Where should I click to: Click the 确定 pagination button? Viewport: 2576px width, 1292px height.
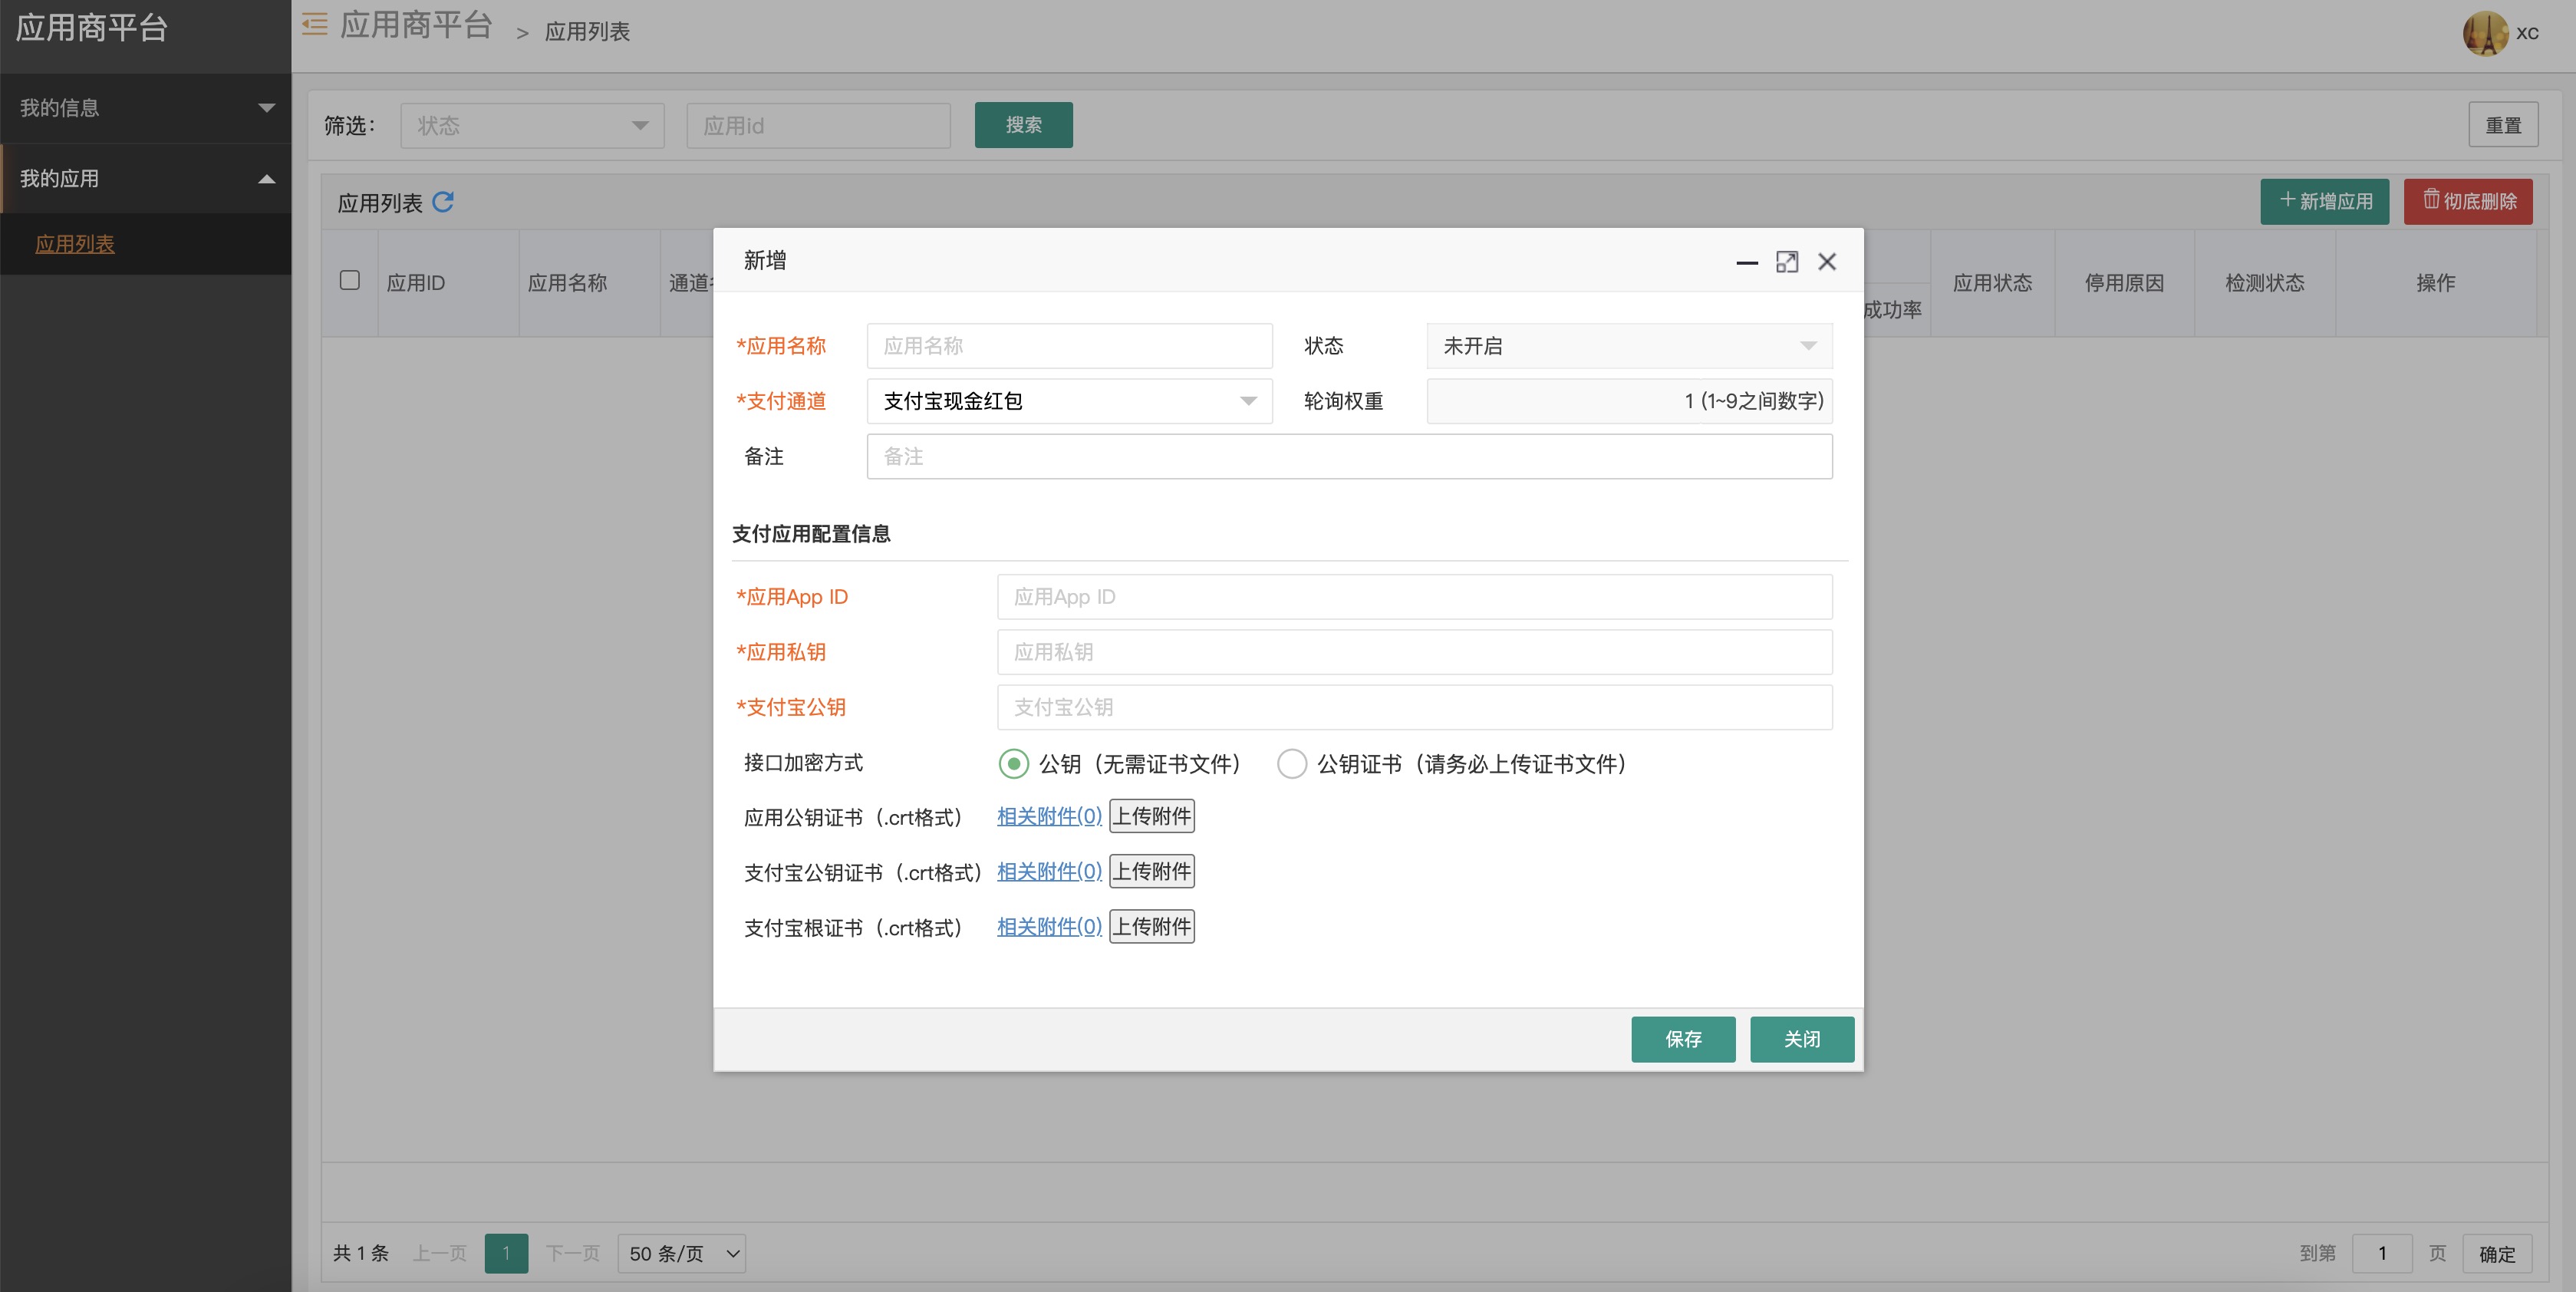2496,1253
